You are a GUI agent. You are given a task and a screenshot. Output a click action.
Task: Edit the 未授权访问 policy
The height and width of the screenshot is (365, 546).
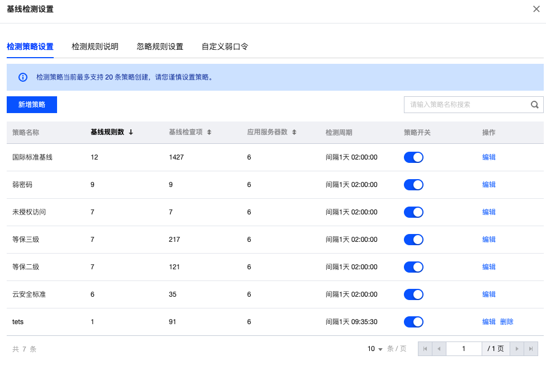488,212
